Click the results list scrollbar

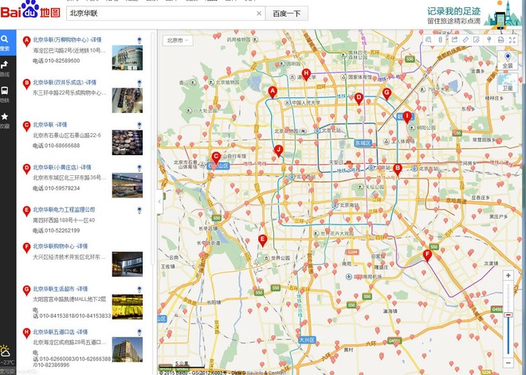tap(153, 147)
